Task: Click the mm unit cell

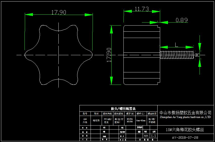Action: pos(146,136)
